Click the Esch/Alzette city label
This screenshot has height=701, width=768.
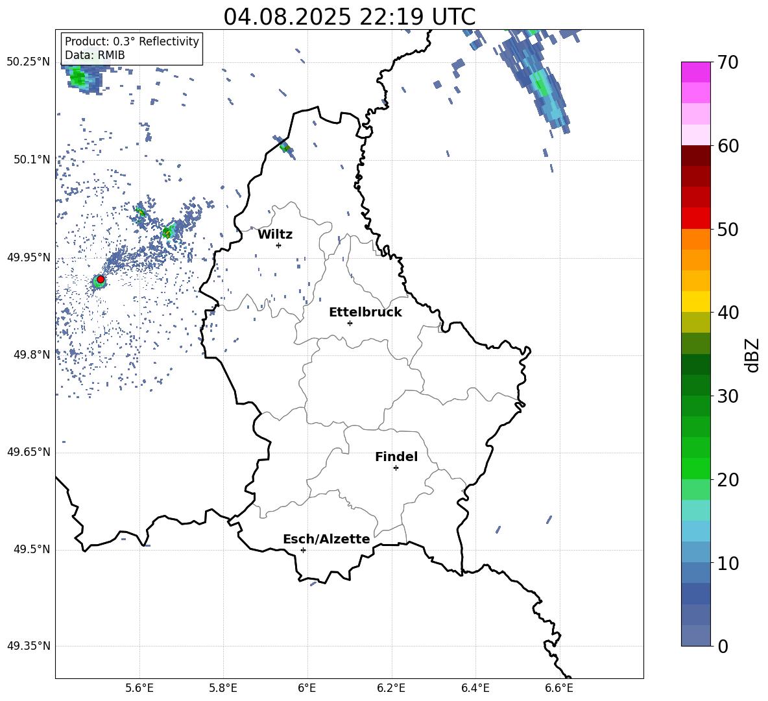coord(326,539)
